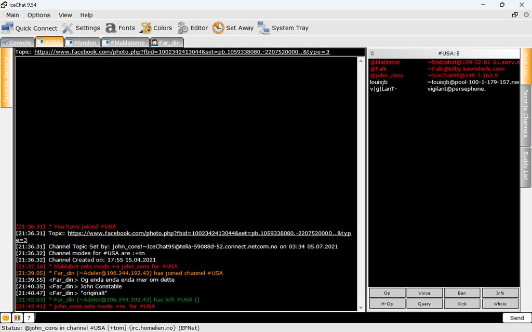
Task: Open the Facebook link in chat log
Action: (x=209, y=233)
